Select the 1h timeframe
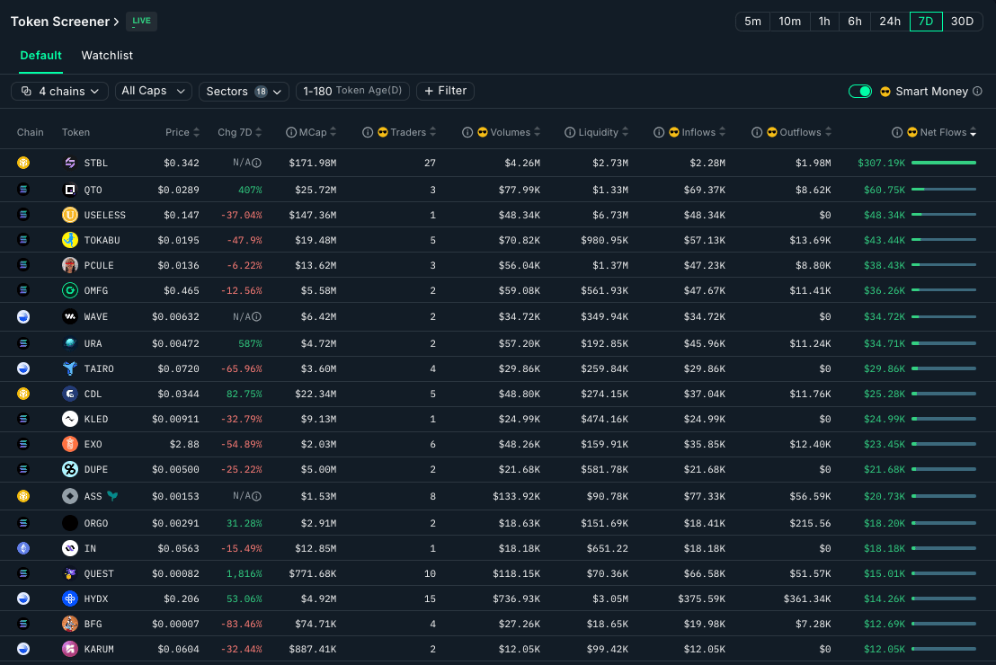The height and width of the screenshot is (665, 996). point(824,22)
